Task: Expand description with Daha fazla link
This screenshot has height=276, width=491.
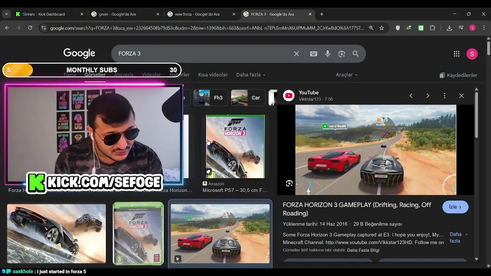Action: [x=458, y=238]
